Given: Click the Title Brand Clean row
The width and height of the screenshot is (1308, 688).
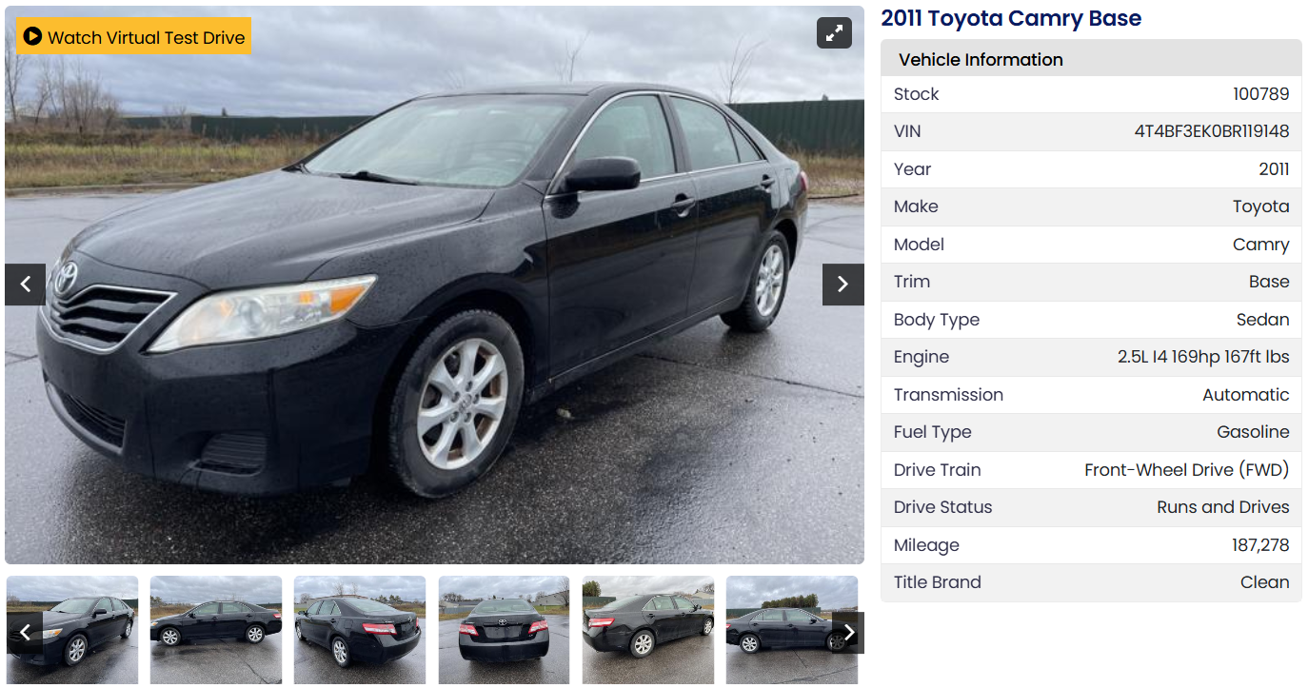Looking at the screenshot, I should pyautogui.click(x=1091, y=582).
